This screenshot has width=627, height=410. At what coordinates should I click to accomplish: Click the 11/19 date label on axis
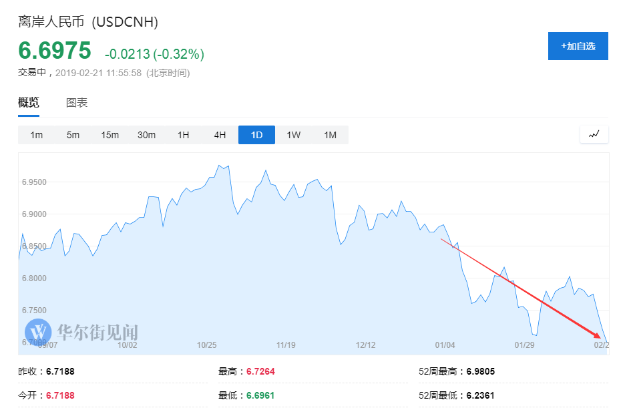286,345
